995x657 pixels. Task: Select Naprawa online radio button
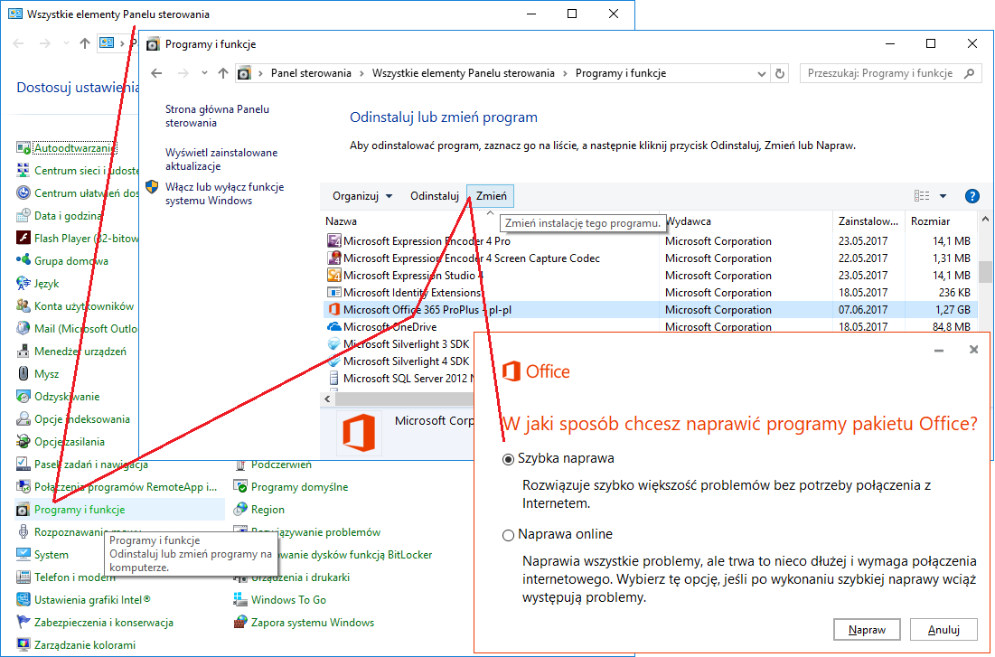pyautogui.click(x=508, y=536)
